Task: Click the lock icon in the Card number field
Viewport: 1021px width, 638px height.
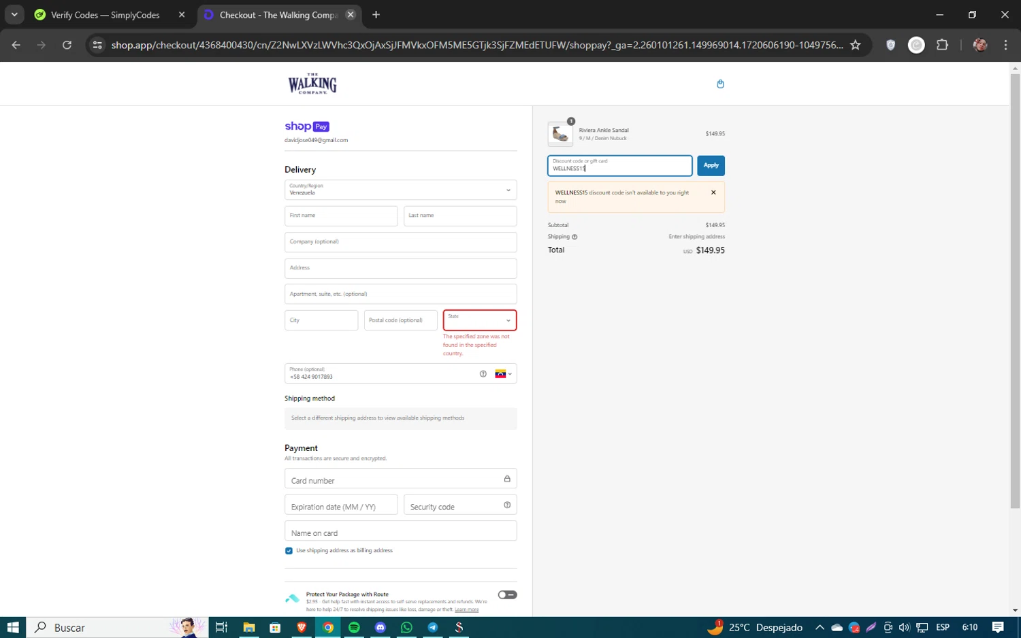Action: [x=507, y=479]
